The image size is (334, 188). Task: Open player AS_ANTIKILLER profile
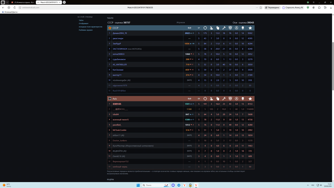(x=120, y=65)
